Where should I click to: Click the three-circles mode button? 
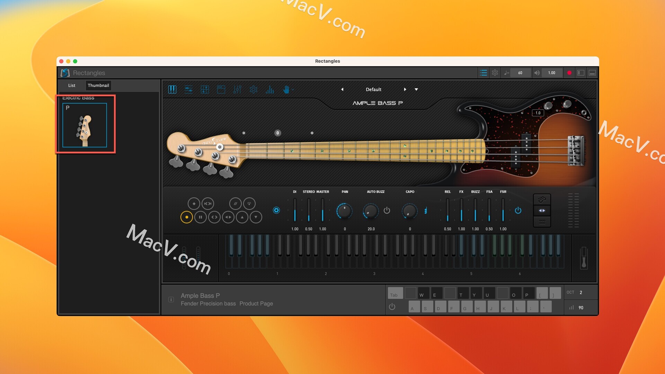pos(542,221)
